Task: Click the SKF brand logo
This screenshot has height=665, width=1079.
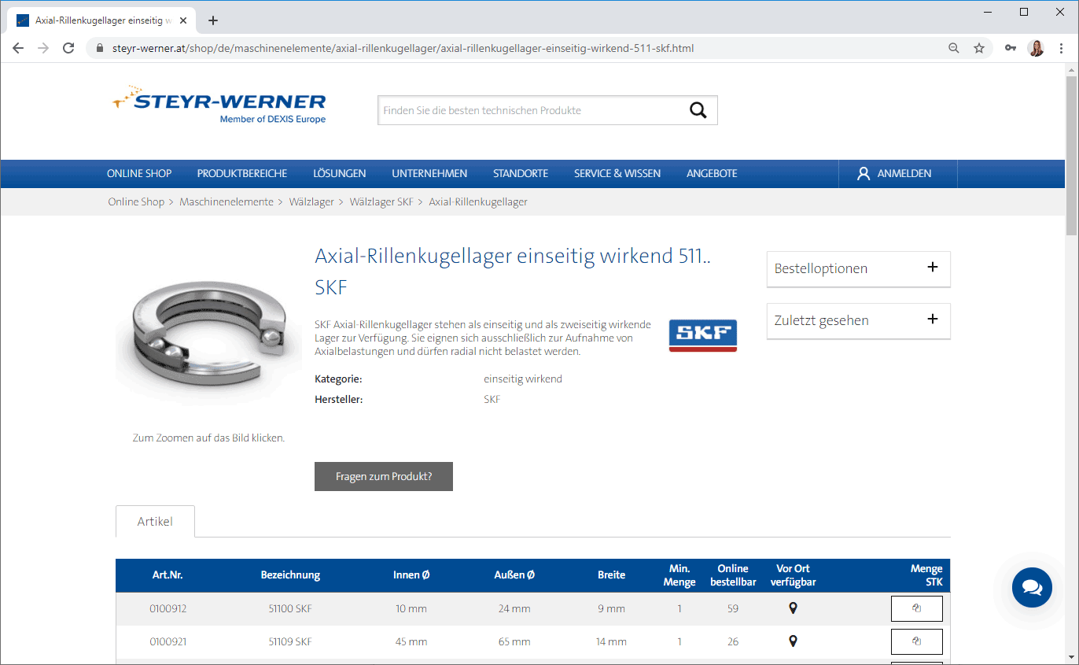Action: (x=702, y=335)
